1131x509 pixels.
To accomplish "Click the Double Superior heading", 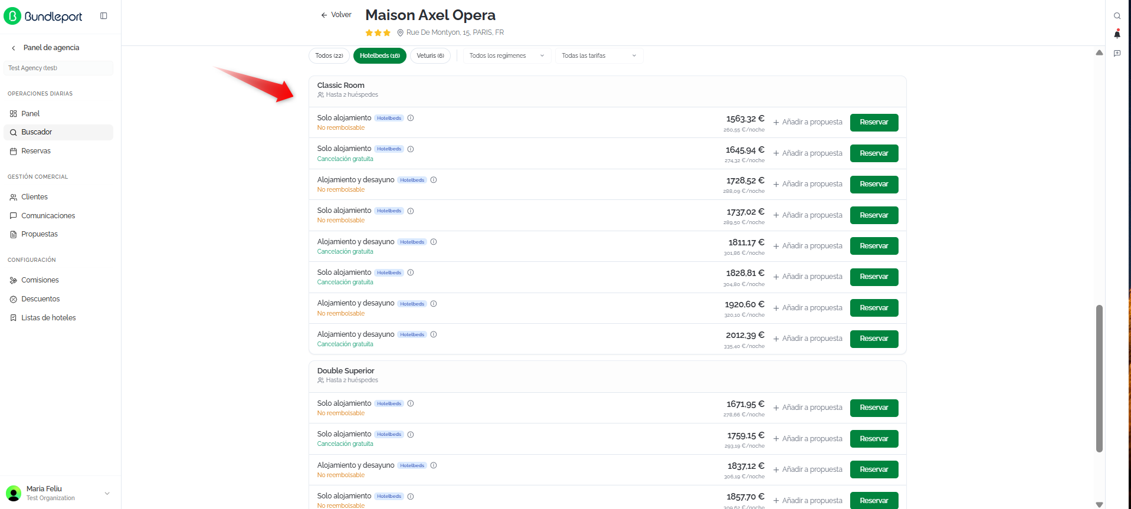I will [x=346, y=371].
